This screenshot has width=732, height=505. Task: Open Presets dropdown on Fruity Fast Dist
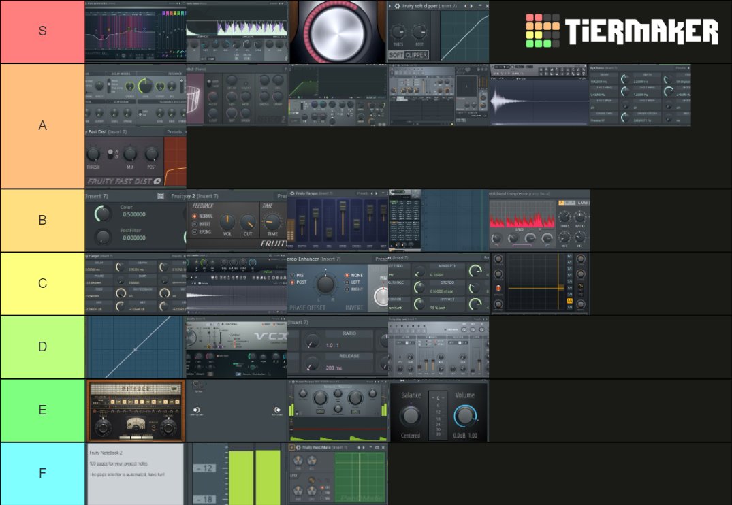pos(174,131)
